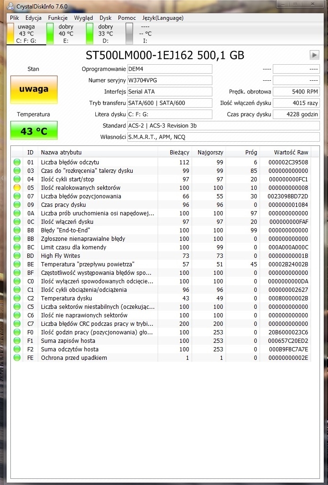Image resolution: width=328 pixels, height=485 pixels.
Task: Open the Funkcje menu
Action: coord(58,18)
